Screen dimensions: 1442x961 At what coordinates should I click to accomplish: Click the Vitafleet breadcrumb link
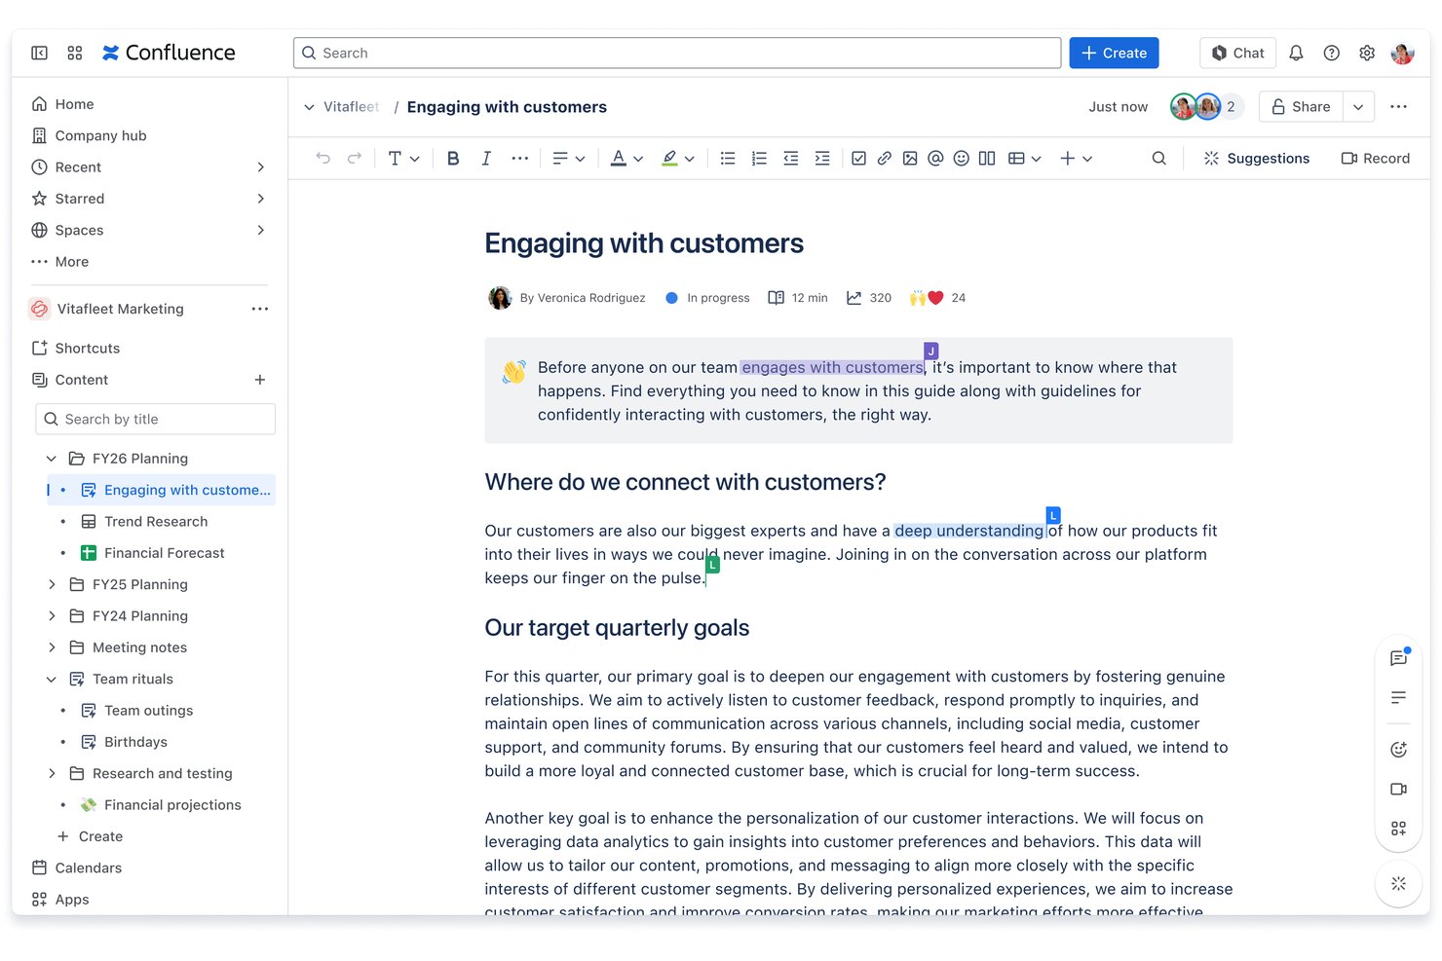pyautogui.click(x=351, y=106)
